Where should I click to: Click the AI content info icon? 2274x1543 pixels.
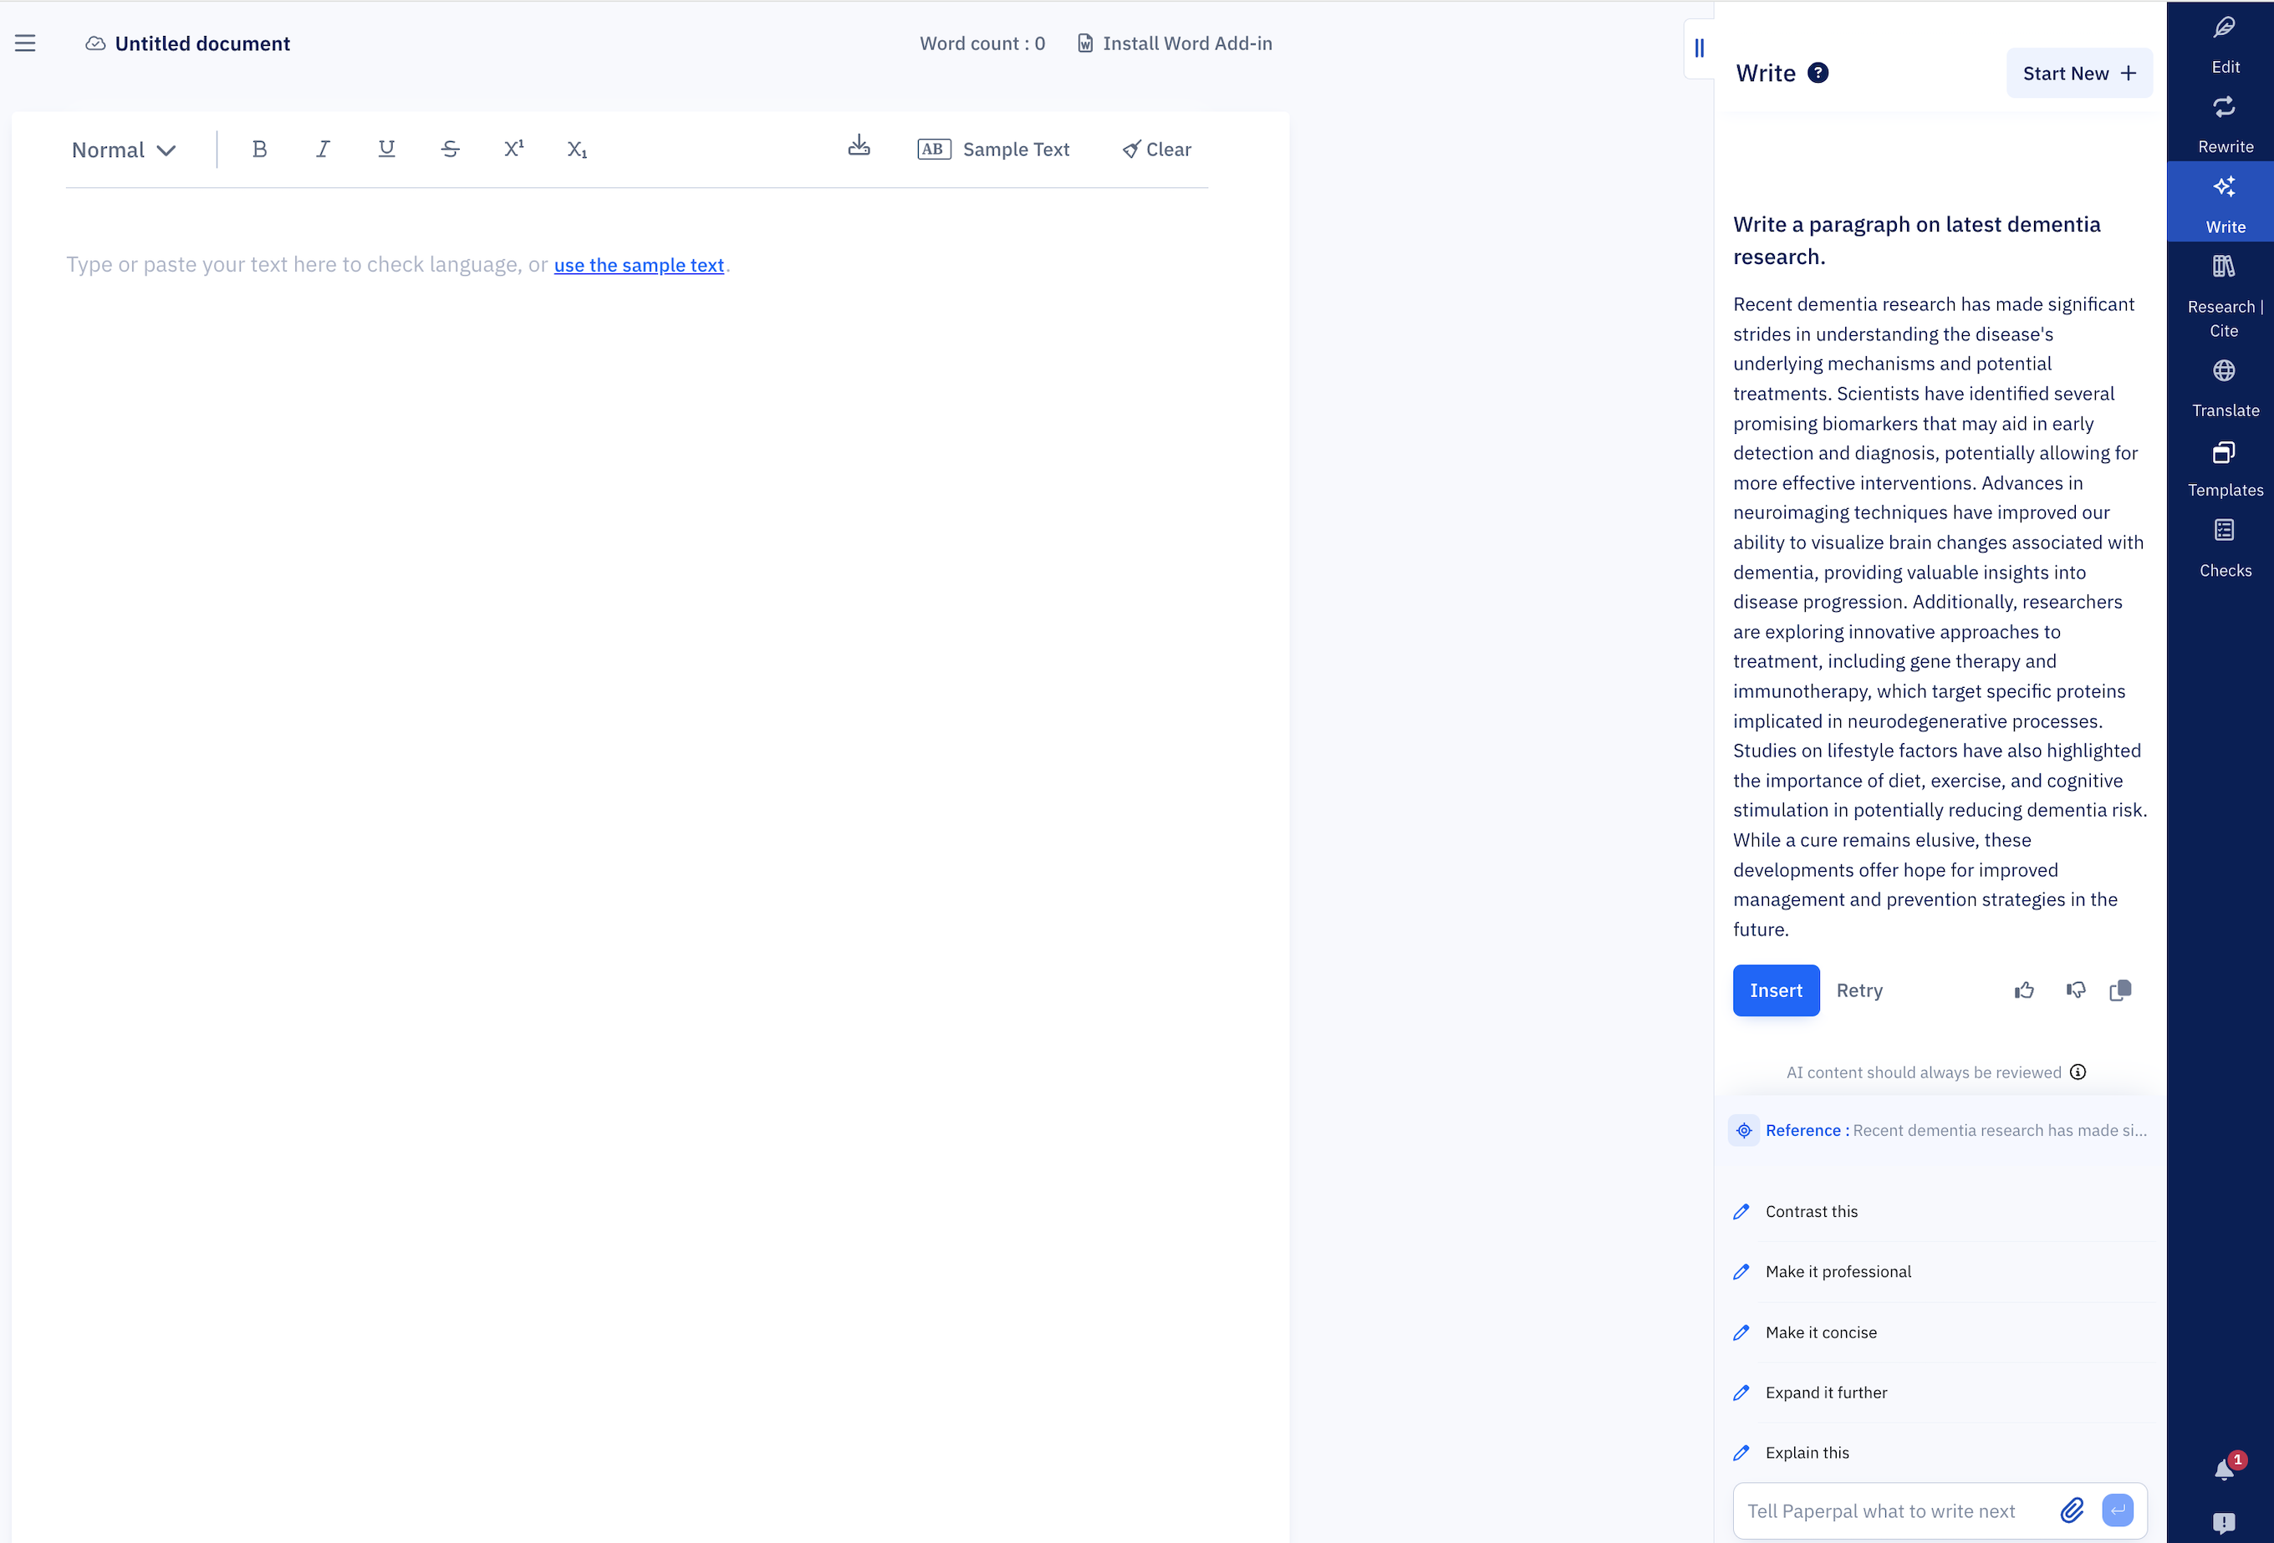[x=2078, y=1072]
